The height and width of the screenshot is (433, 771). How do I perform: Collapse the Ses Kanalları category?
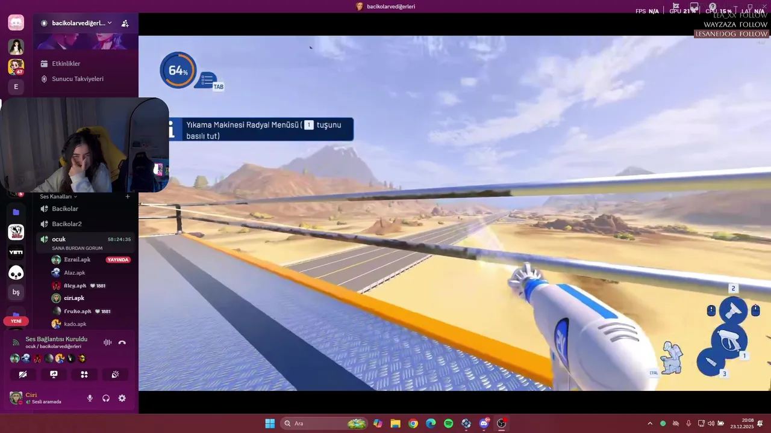click(58, 197)
